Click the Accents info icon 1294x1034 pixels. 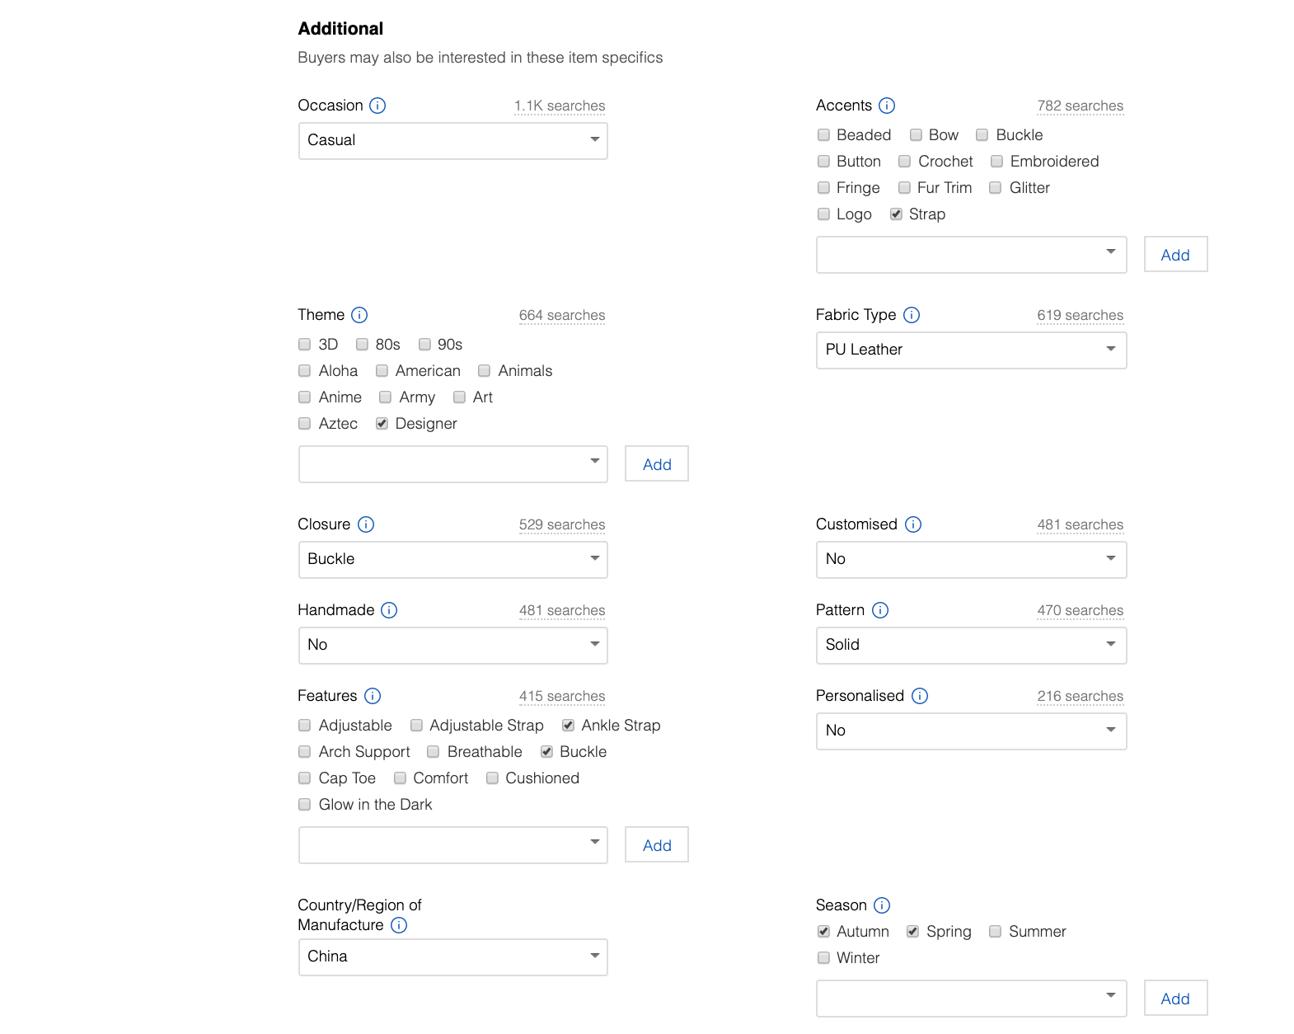887,106
